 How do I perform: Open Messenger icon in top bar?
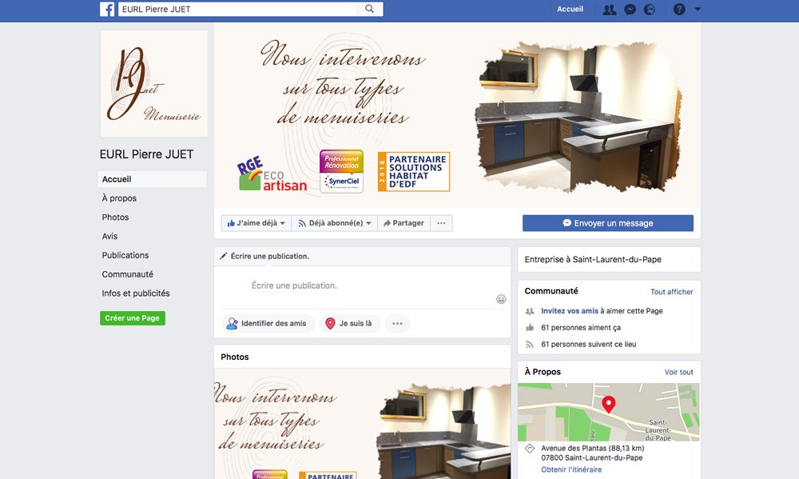(x=630, y=9)
